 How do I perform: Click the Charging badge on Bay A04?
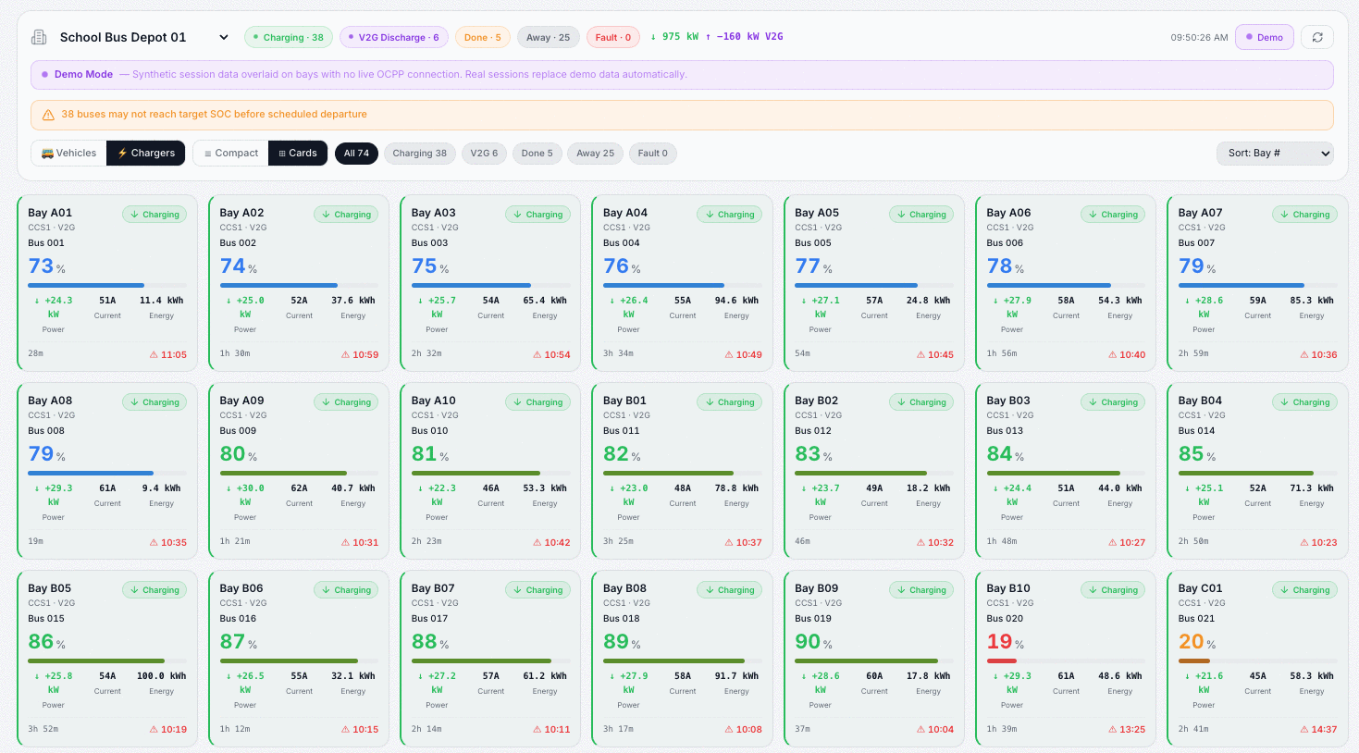coord(730,215)
